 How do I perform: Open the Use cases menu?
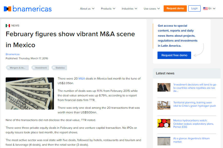point(152,8)
